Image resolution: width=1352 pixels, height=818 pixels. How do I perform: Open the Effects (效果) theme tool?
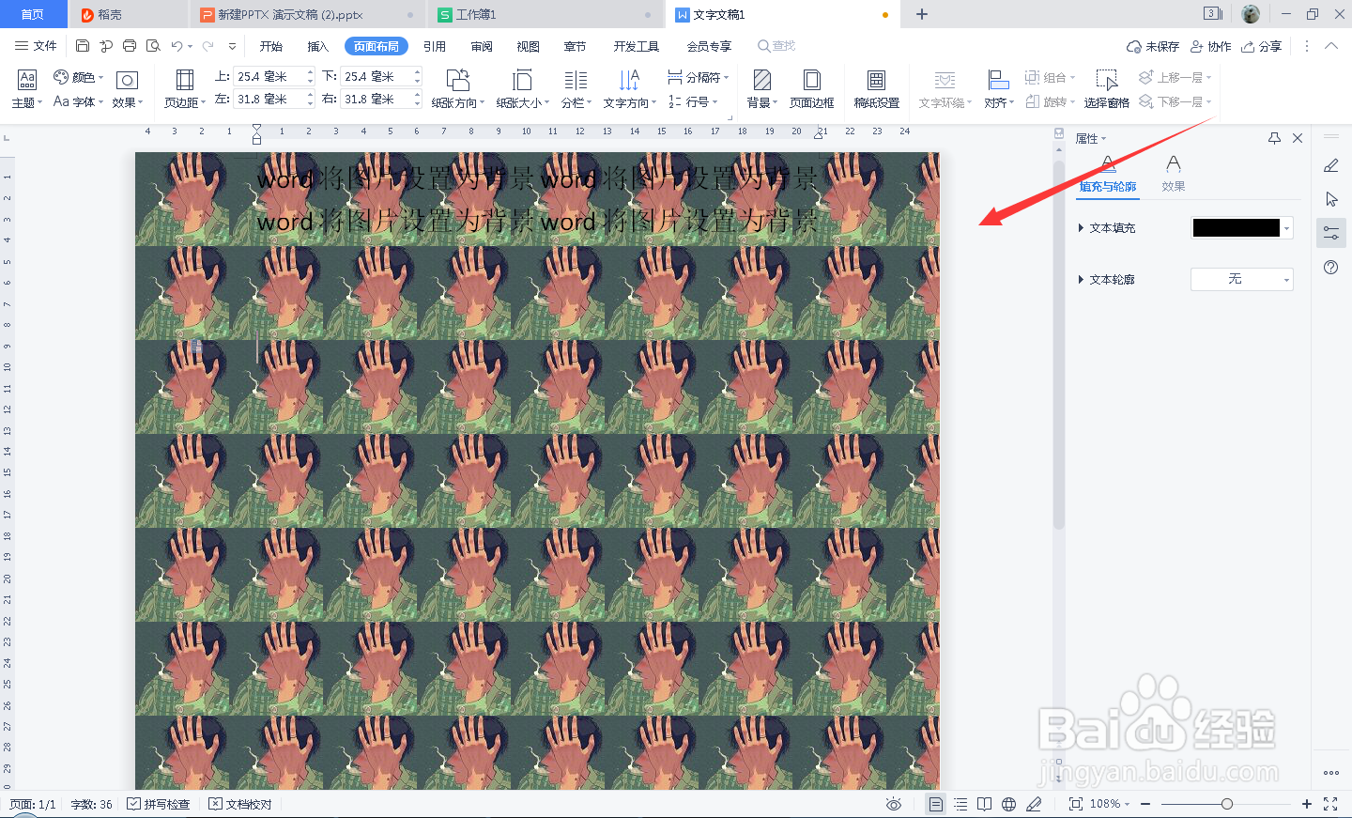pyautogui.click(x=127, y=89)
